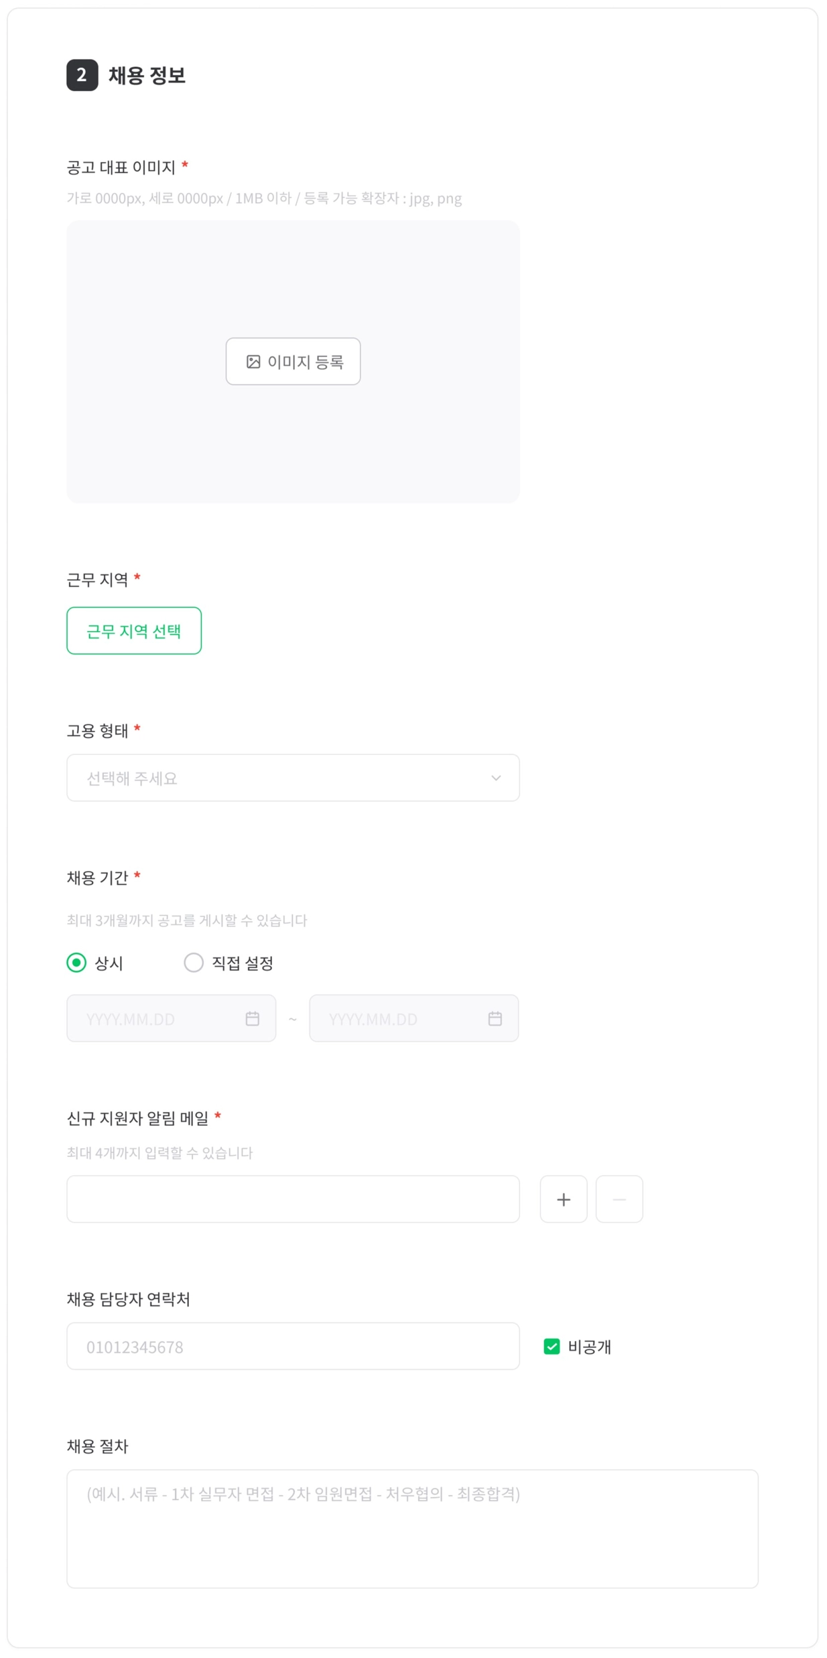The width and height of the screenshot is (827, 1658).
Task: Open the start date calendar icon
Action: click(252, 1019)
